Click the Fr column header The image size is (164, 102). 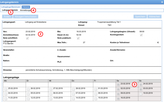[x=104, y=81]
